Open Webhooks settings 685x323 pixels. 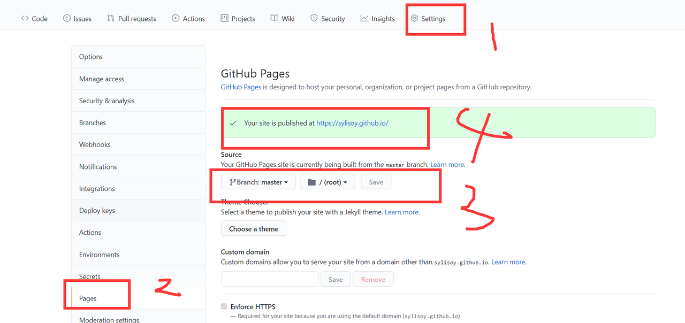[x=138, y=144]
